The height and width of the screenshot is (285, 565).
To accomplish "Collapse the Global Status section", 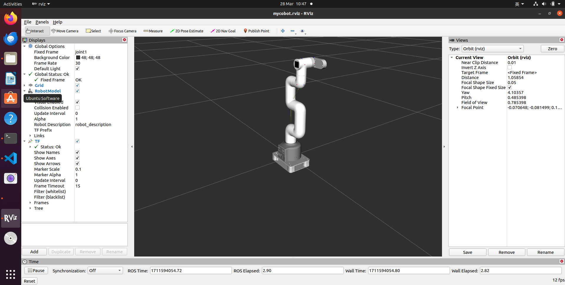I will tap(24, 74).
